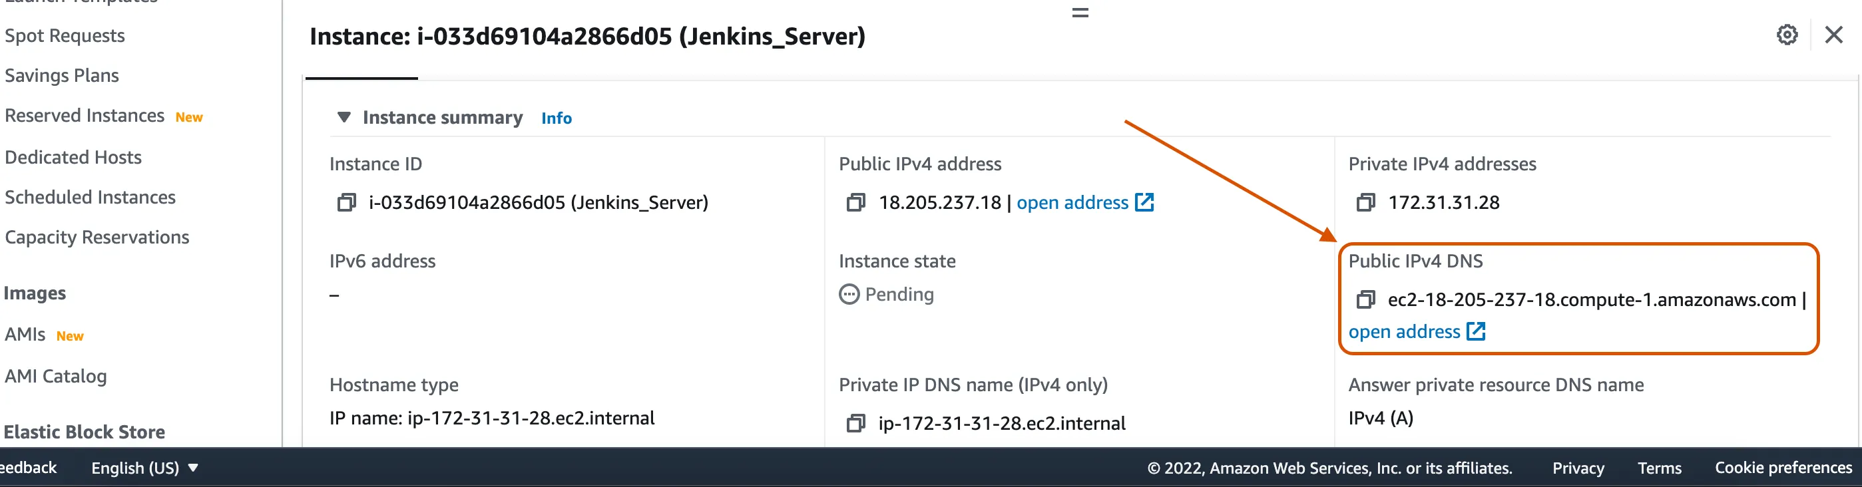This screenshot has width=1862, height=487.
Task: Open address link under Public IPv4 DNS
Action: coord(1404,333)
